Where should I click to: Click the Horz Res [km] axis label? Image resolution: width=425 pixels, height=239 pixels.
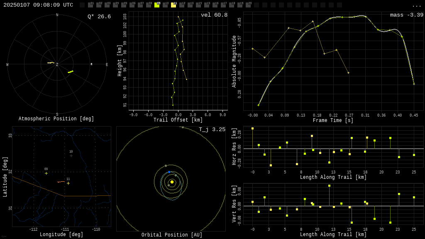(234, 146)
